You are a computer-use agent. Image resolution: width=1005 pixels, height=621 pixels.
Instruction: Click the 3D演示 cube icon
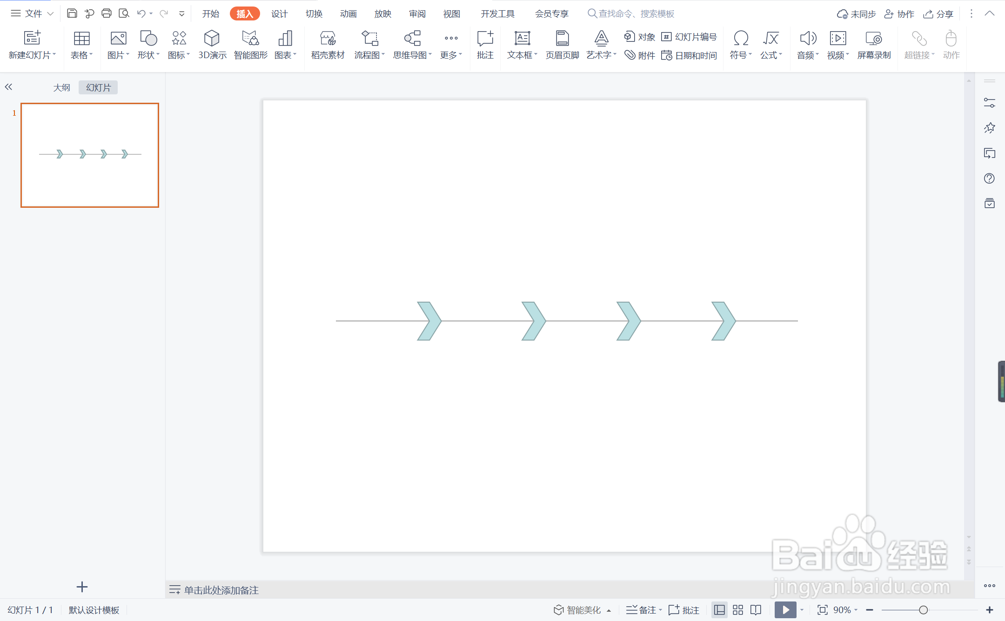point(212,39)
